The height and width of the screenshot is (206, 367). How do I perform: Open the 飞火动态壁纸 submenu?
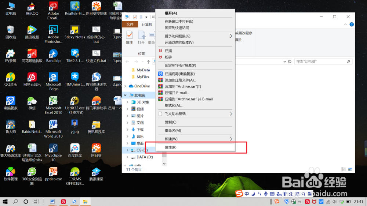195,114
